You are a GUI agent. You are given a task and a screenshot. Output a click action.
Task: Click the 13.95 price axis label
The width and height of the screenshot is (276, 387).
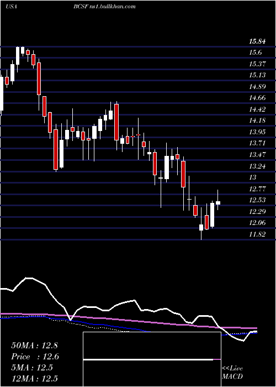257,132
